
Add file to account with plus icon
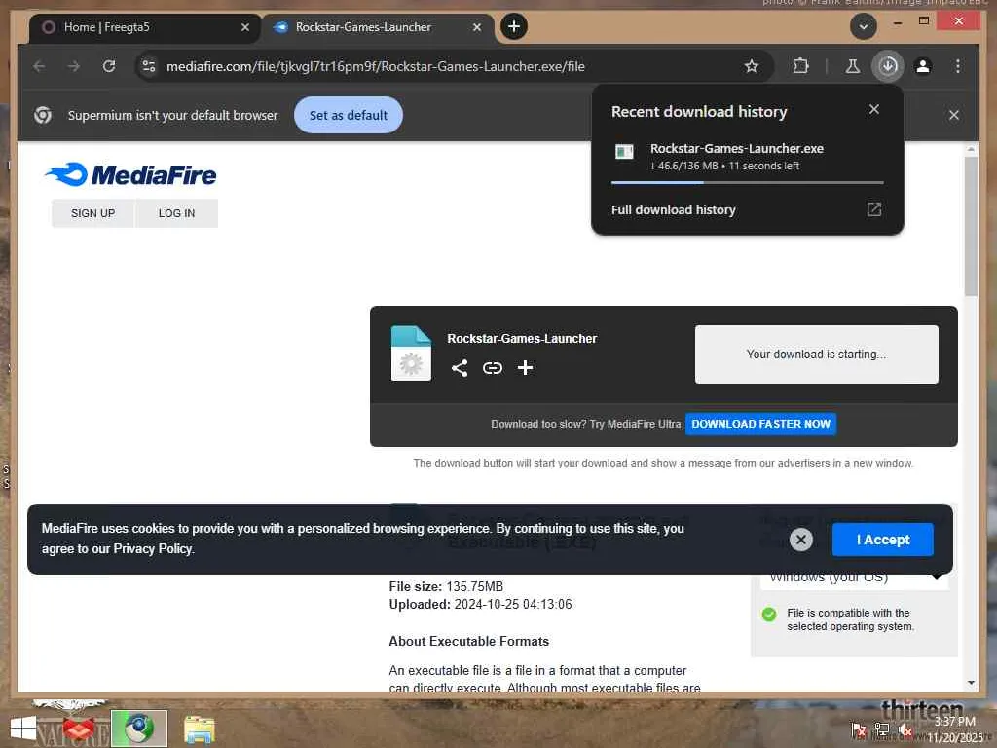tap(525, 367)
